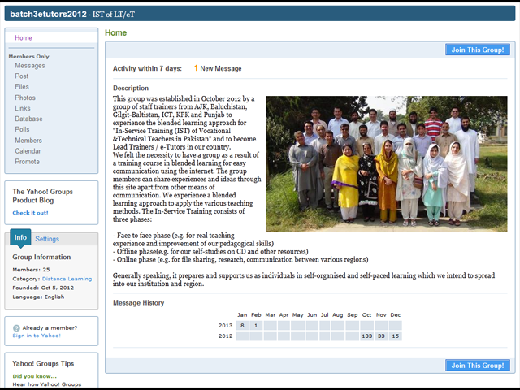The height and width of the screenshot is (390, 520).
Task: Open the Photos section
Action: point(25,97)
